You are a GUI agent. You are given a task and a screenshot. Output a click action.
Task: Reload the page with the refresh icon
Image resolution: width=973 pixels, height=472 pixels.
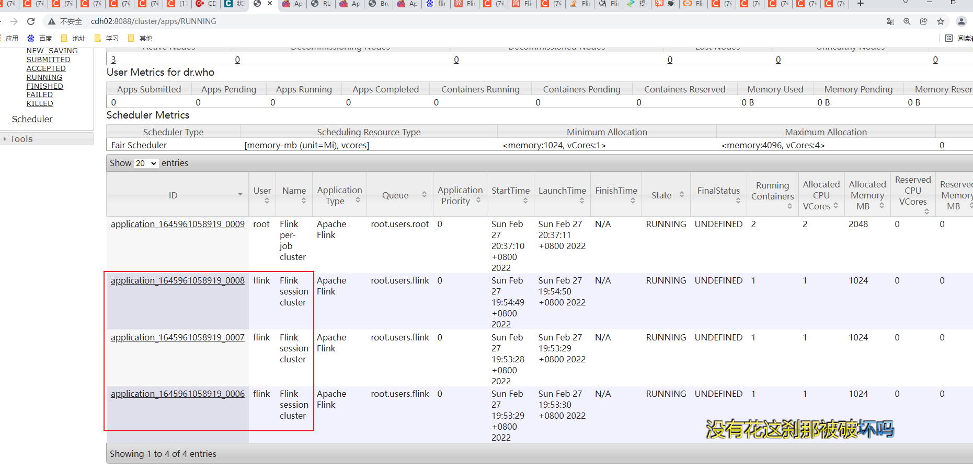pyautogui.click(x=30, y=21)
